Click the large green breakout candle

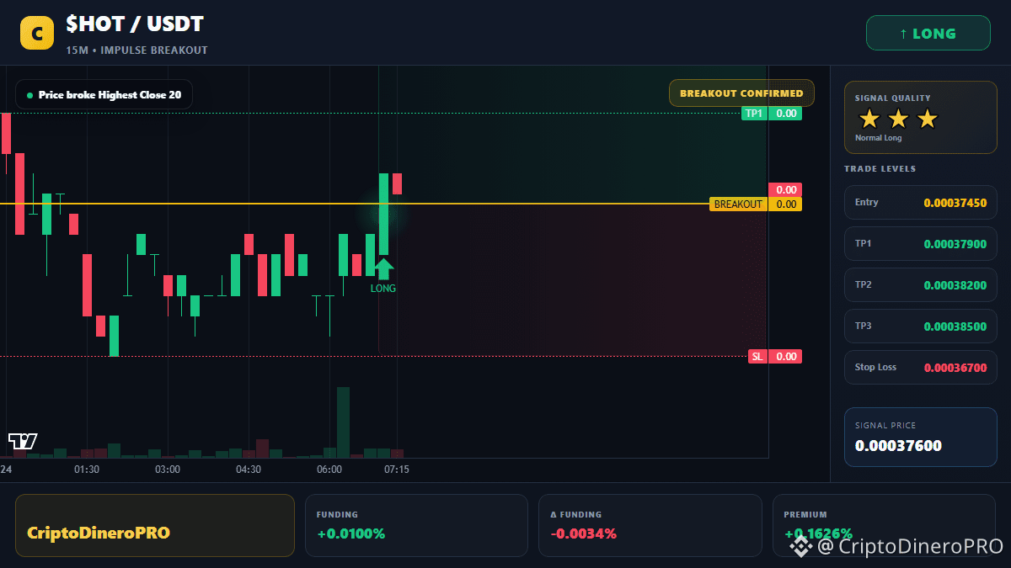click(383, 214)
